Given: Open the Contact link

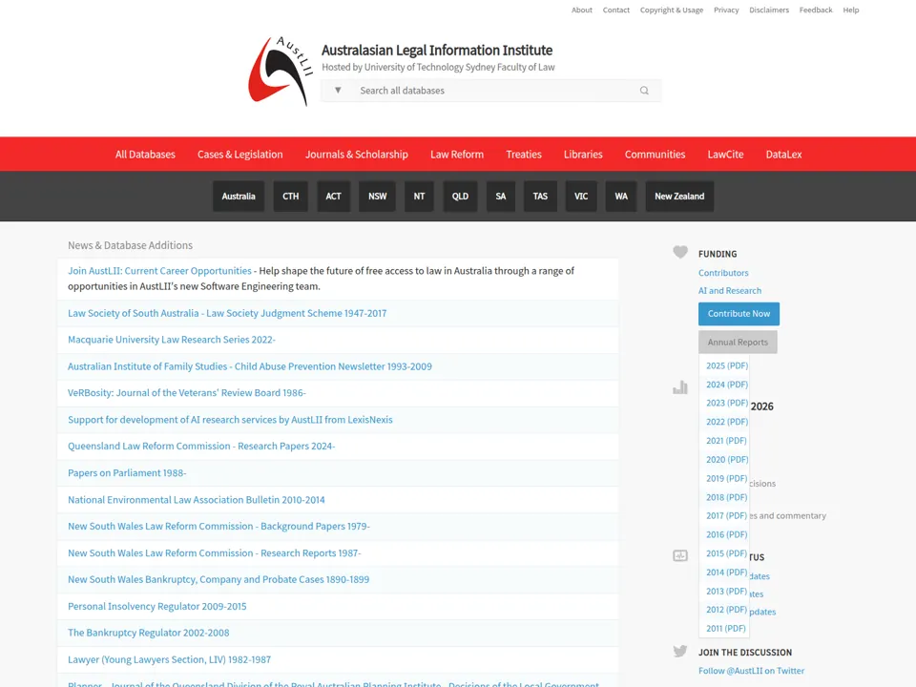Looking at the screenshot, I should (615, 10).
